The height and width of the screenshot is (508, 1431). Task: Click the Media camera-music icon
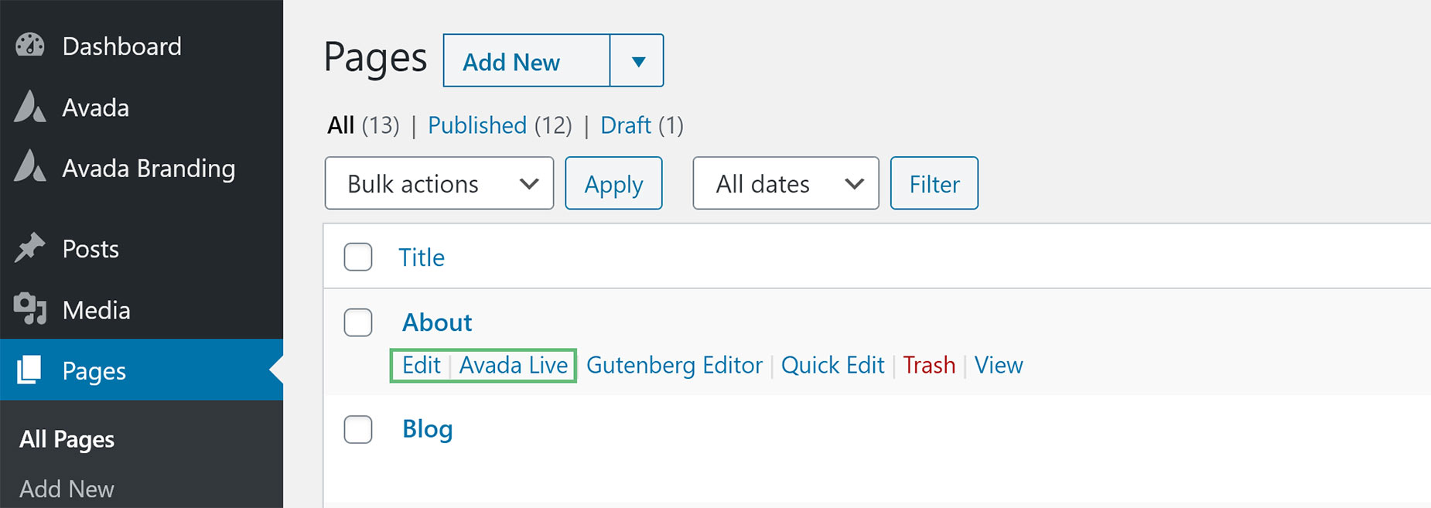click(30, 309)
